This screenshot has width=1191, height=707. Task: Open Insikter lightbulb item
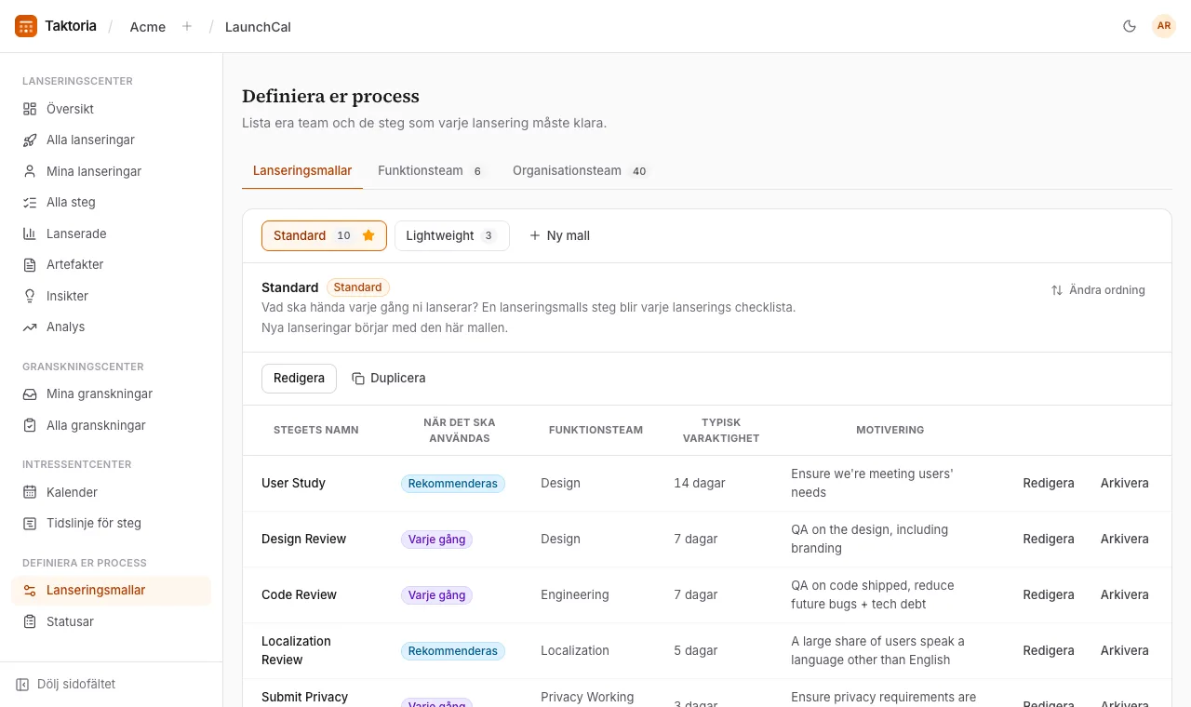click(x=112, y=296)
